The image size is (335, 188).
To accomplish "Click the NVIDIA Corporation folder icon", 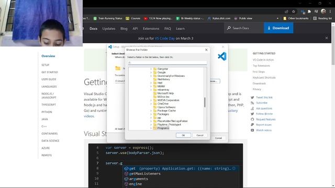I will click(155, 100).
